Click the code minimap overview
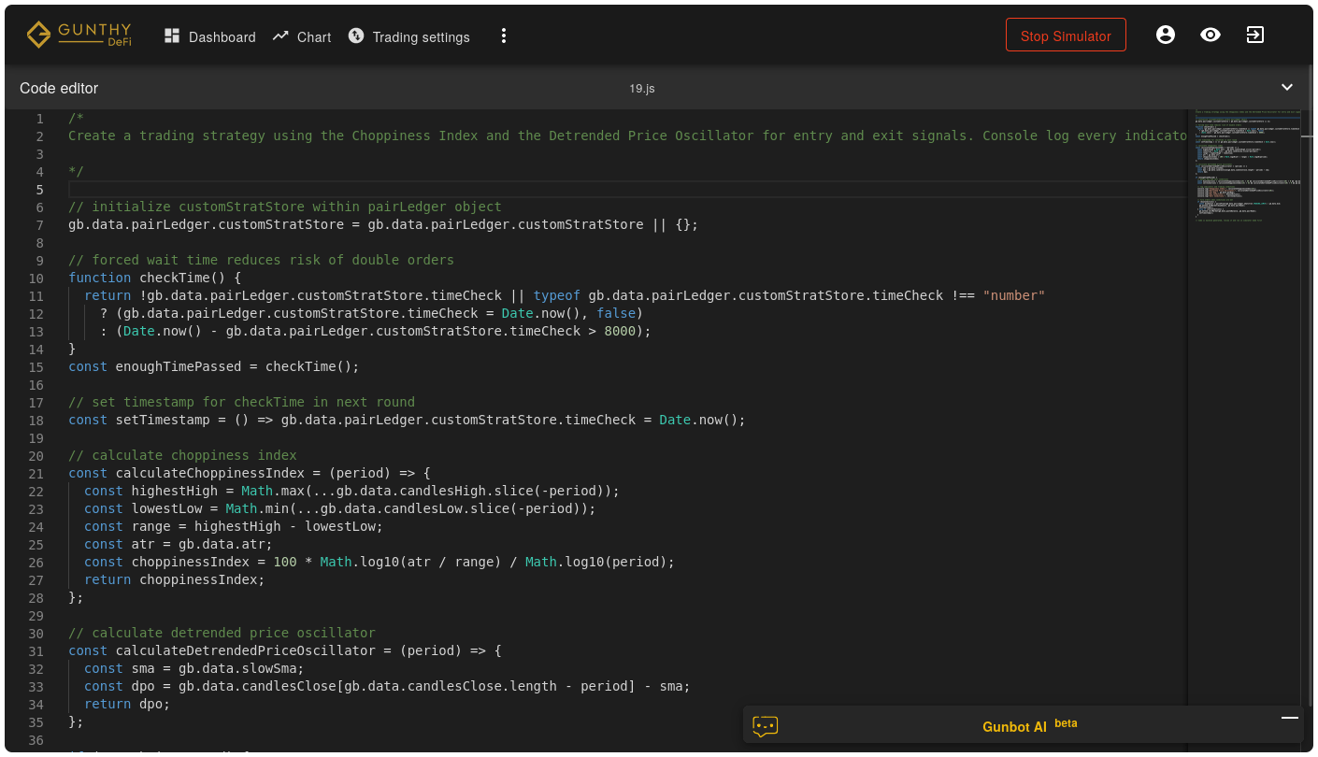This screenshot has height=757, width=1318. pyautogui.click(x=1243, y=168)
